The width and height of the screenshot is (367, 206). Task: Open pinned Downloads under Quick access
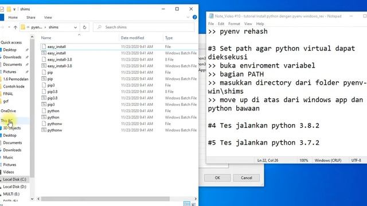click(x=12, y=57)
